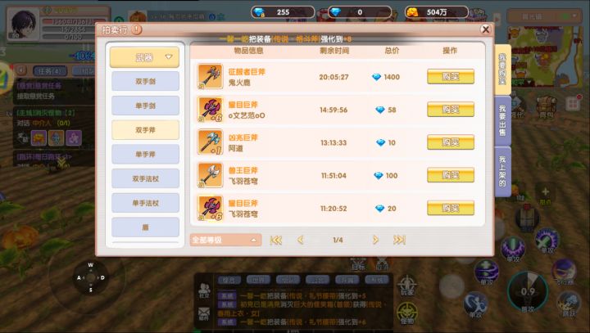Click the gold coin currency 504万
The height and width of the screenshot is (333, 590).
point(437,12)
